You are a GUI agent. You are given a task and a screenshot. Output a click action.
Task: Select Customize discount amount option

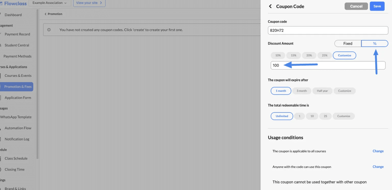pos(344,55)
